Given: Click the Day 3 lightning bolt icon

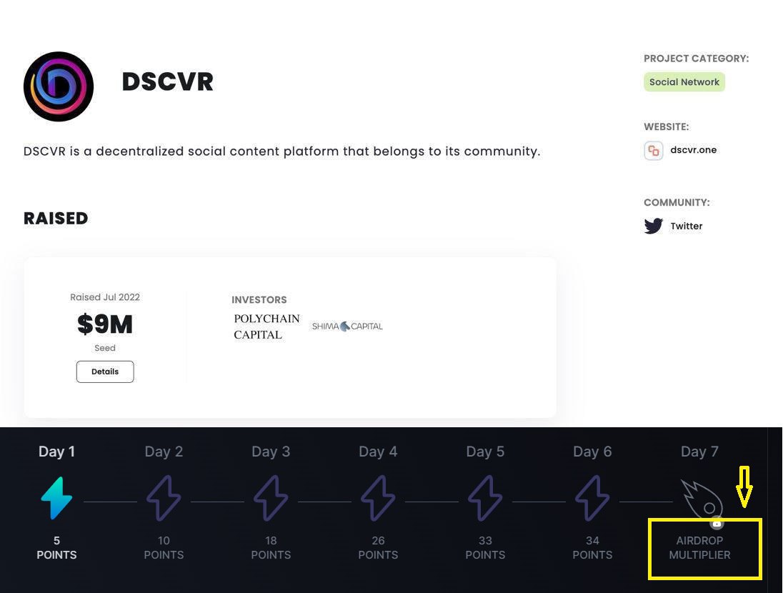Looking at the screenshot, I should (271, 498).
